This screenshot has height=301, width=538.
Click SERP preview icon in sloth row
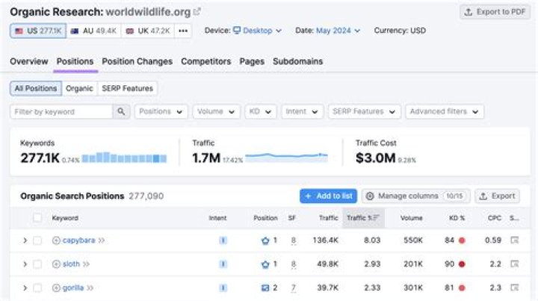514,264
